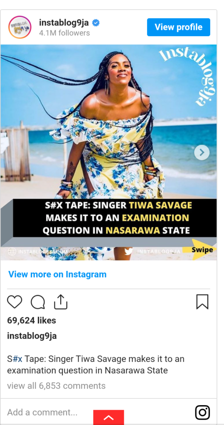
Task: View the 69,624 likes list
Action: coord(32,320)
